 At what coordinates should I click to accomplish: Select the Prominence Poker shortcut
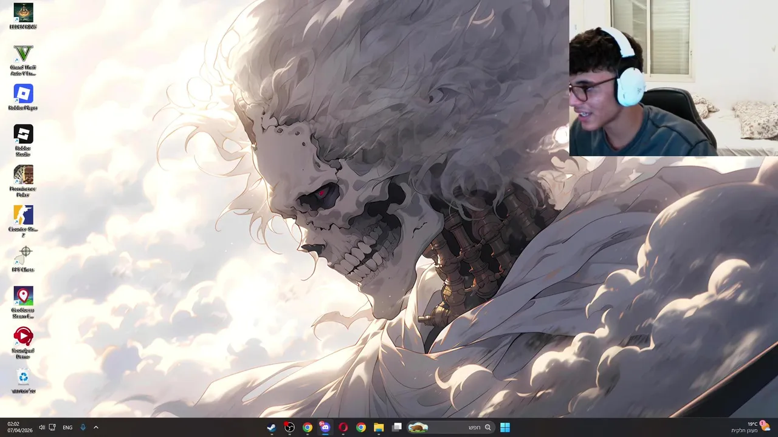[x=23, y=181]
